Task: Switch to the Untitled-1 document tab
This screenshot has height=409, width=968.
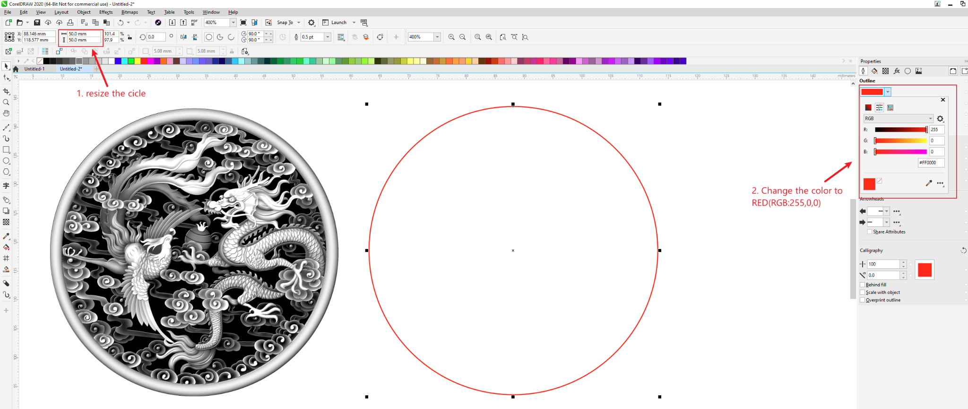Action: point(35,69)
